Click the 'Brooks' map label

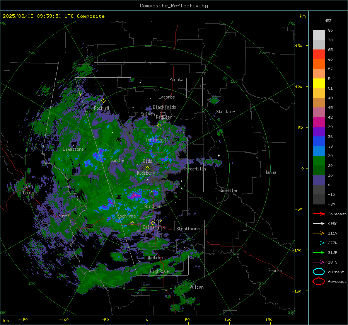[275, 271]
